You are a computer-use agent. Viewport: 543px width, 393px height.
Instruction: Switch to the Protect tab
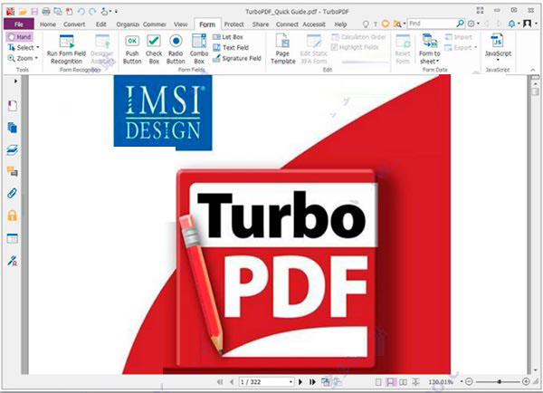[234, 24]
